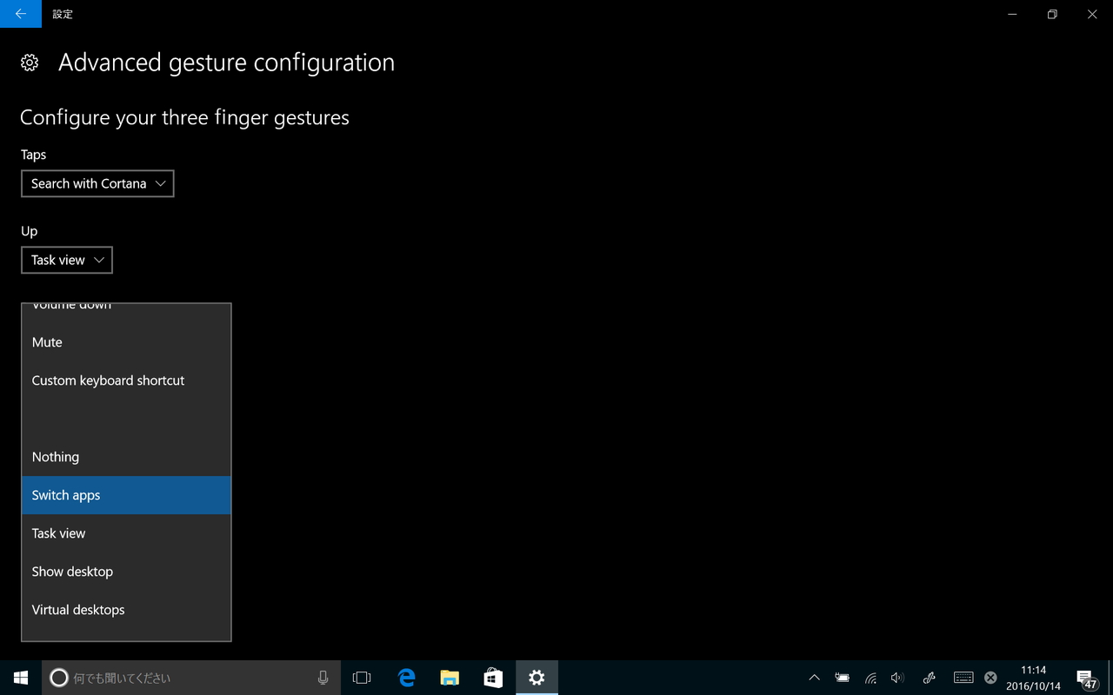Select Custom keyboard shortcut option
The height and width of the screenshot is (695, 1113).
point(126,381)
